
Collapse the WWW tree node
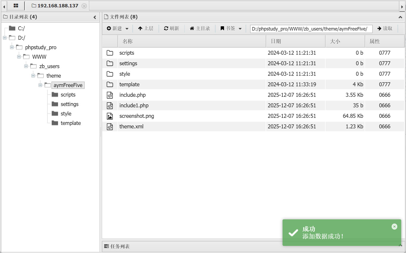point(19,57)
